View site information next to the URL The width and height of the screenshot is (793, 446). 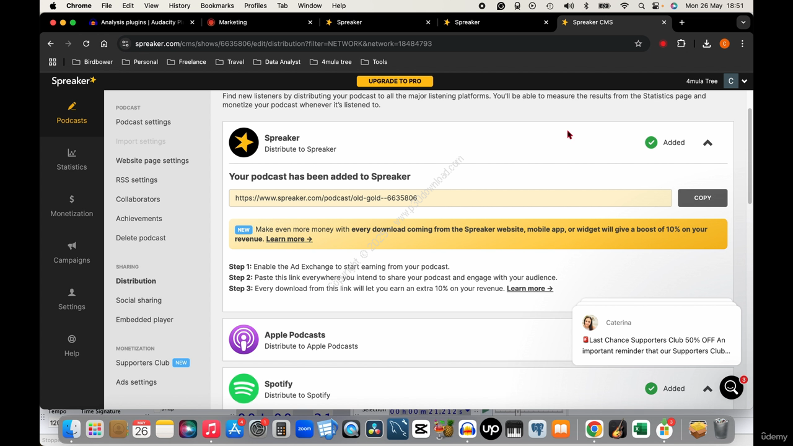pos(125,43)
